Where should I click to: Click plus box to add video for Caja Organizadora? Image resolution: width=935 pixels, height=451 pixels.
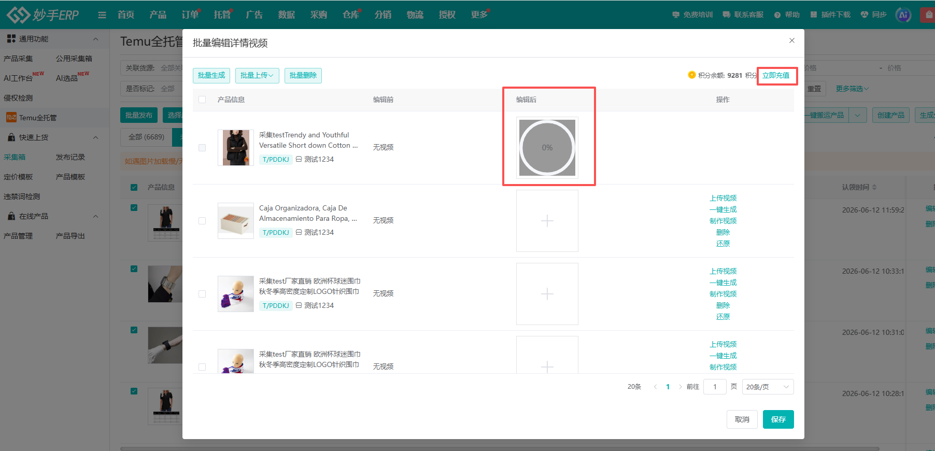tap(547, 221)
